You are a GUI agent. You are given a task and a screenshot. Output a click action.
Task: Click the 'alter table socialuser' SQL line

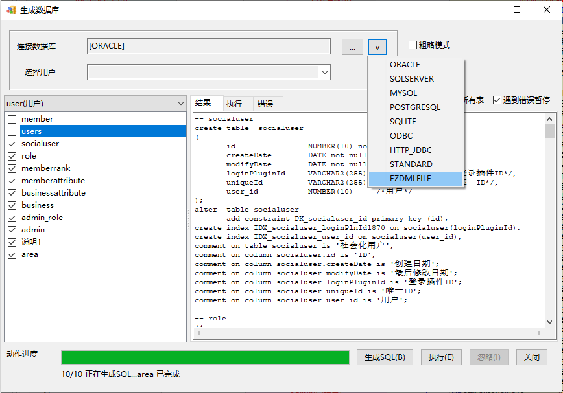coord(246,210)
